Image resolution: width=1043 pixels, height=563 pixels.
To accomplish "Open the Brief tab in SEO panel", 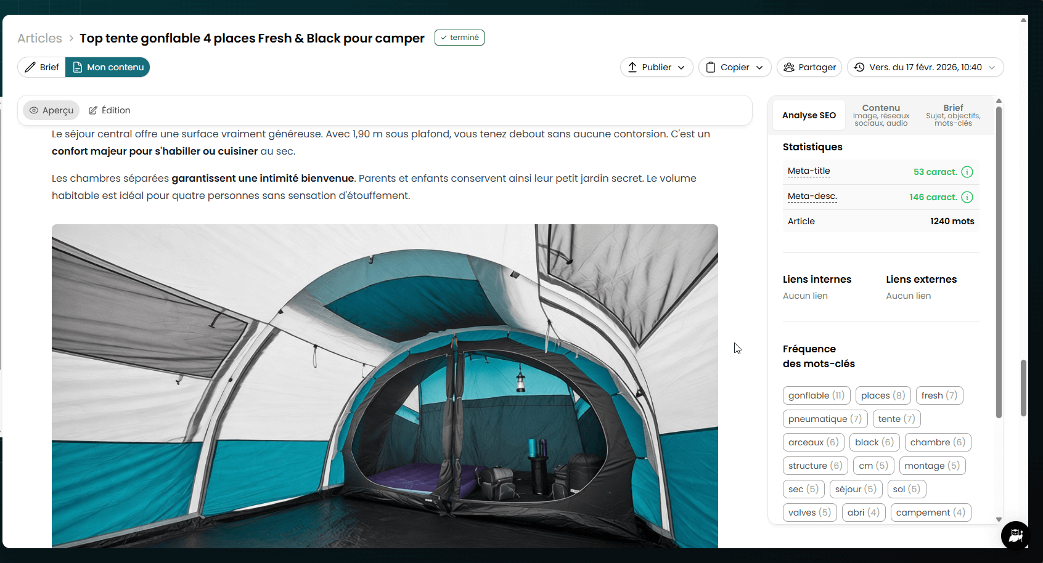I will point(952,115).
